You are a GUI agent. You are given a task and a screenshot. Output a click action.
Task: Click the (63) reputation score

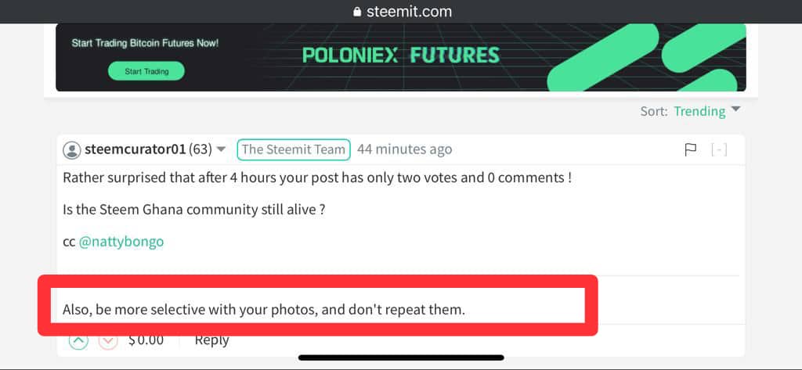[x=200, y=149]
